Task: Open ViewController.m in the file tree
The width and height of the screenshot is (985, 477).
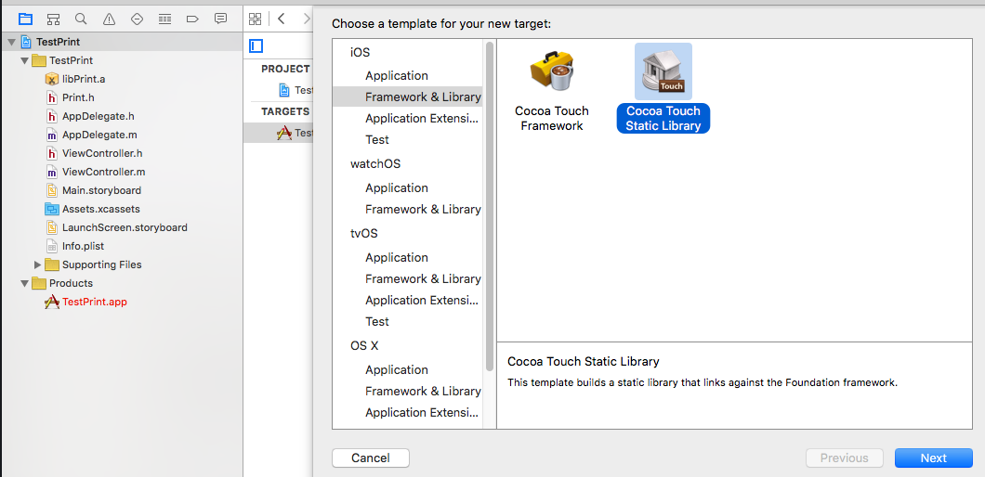Action: click(x=103, y=172)
